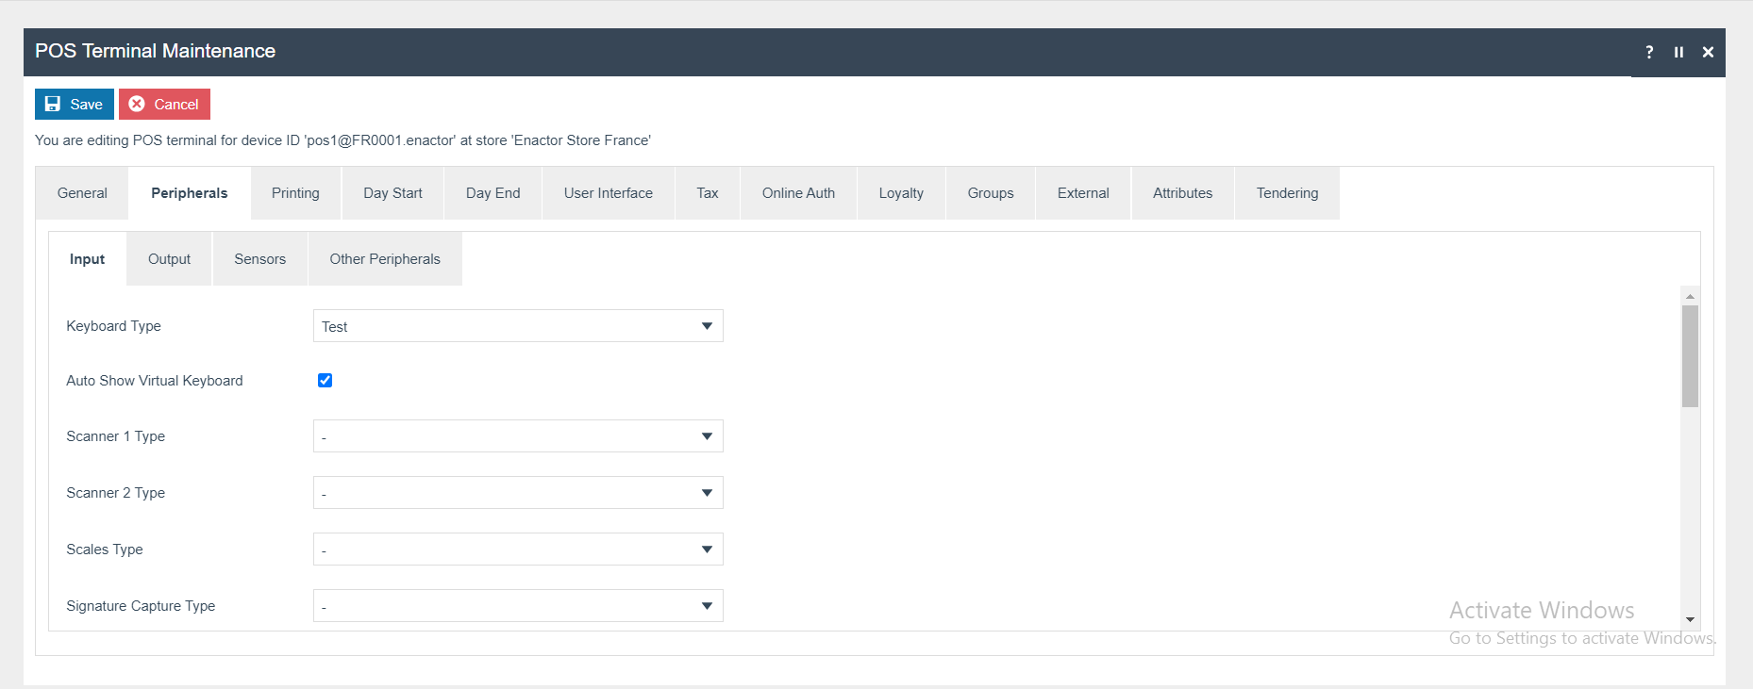Expand the Scanner 1 Type dropdown
Viewport: 1753px width, 689px height.
518,436
